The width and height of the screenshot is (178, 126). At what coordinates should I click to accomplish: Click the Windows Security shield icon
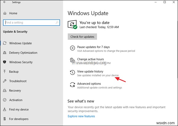(5, 62)
